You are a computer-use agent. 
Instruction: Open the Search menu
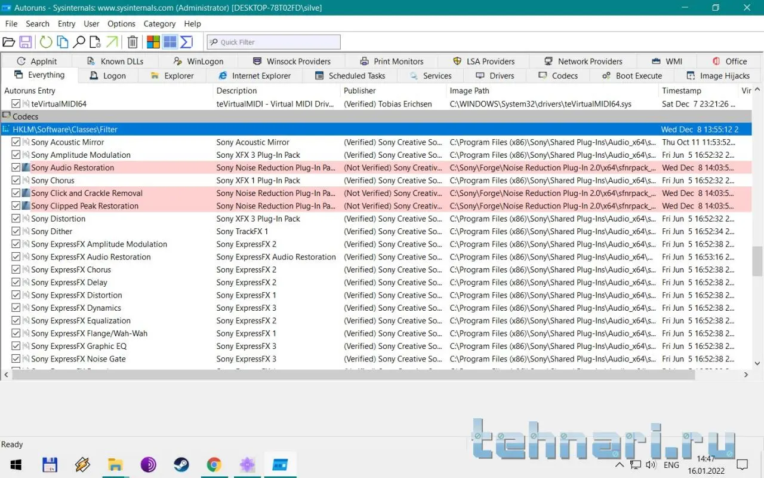38,24
